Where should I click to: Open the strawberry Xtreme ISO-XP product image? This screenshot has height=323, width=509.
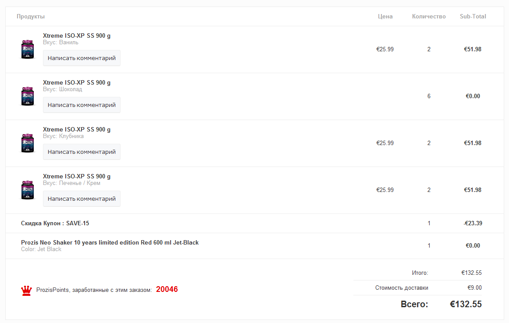tap(27, 143)
